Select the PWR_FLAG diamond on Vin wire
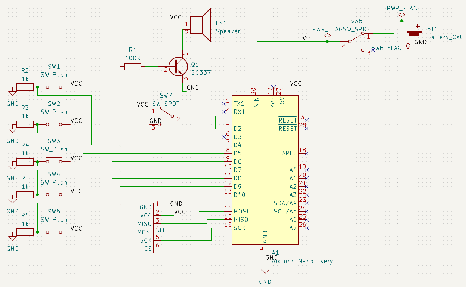This screenshot has width=466, height=287. (327, 36)
